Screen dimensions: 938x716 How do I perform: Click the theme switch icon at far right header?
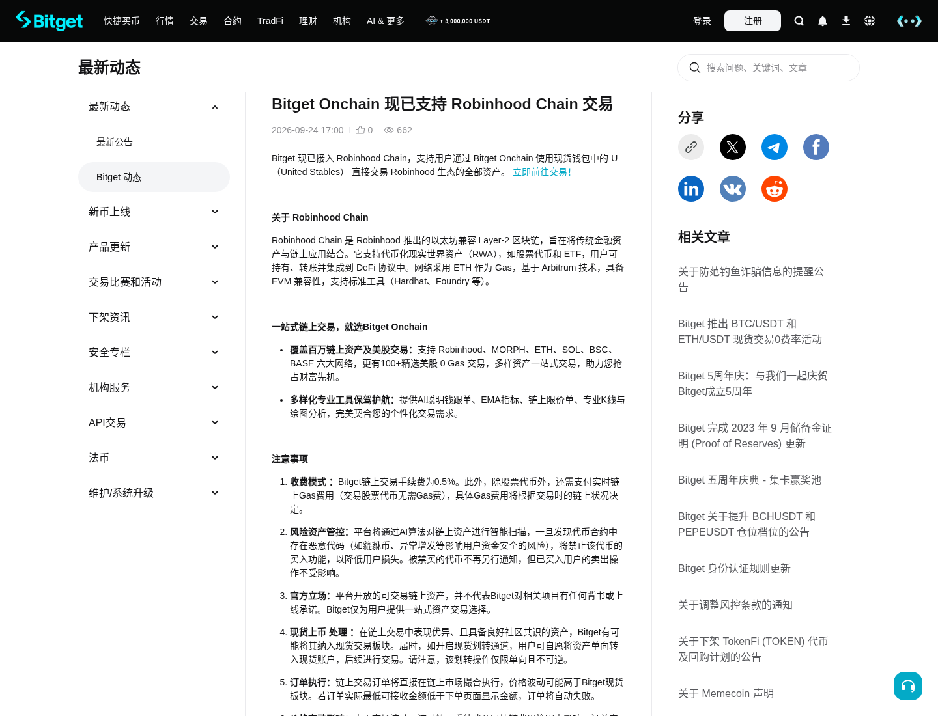pos(909,21)
